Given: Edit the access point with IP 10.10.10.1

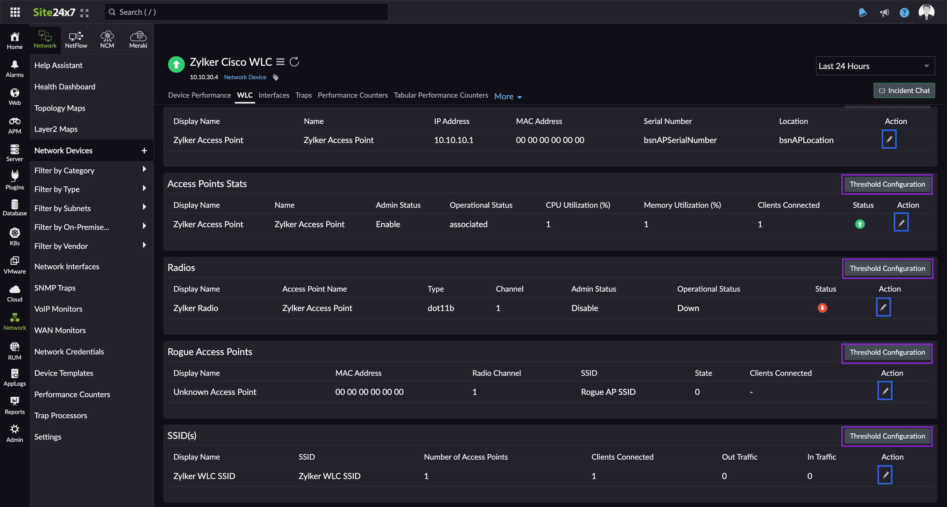Looking at the screenshot, I should tap(889, 139).
